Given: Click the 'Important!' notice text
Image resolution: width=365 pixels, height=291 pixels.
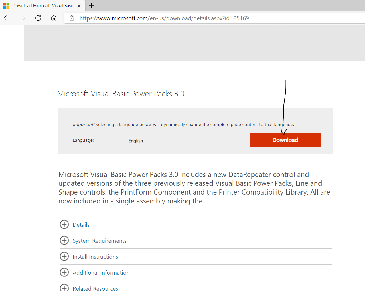Looking at the screenshot, I should (84, 124).
